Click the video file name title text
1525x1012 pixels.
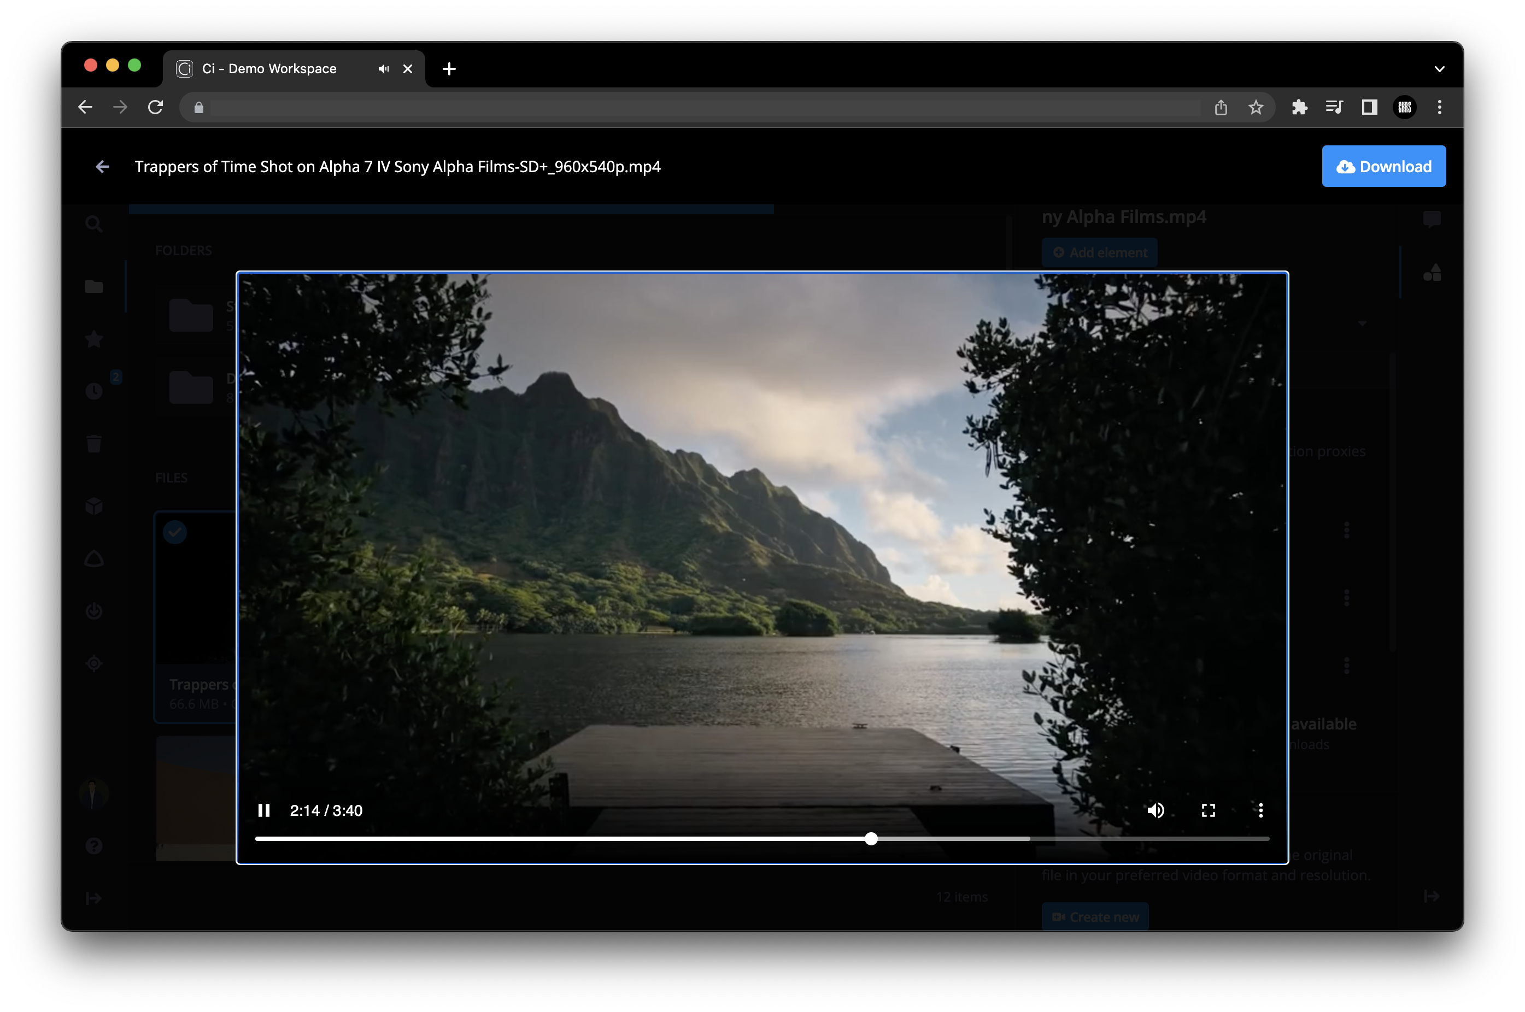[397, 167]
